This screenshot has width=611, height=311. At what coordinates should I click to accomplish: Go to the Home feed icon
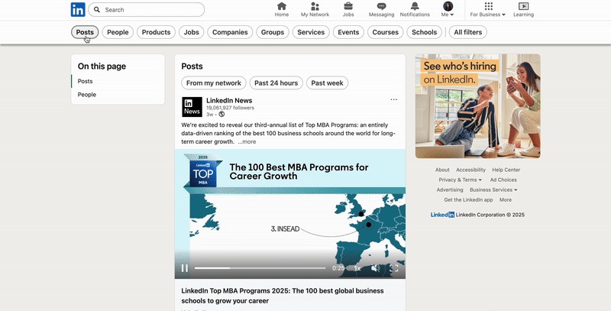coord(282,7)
